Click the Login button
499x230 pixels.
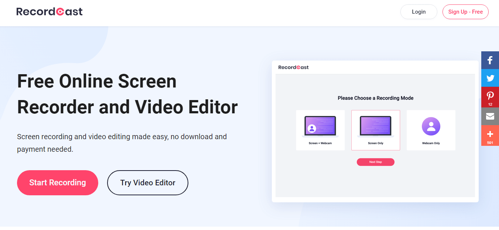click(x=418, y=12)
